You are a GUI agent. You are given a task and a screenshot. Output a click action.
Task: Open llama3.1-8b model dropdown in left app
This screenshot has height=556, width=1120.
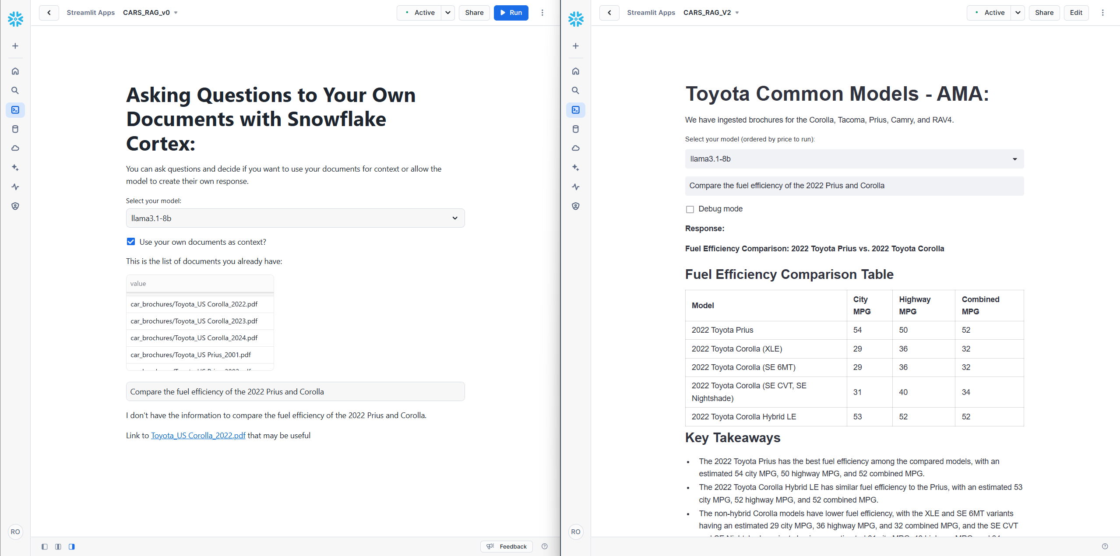click(x=295, y=218)
